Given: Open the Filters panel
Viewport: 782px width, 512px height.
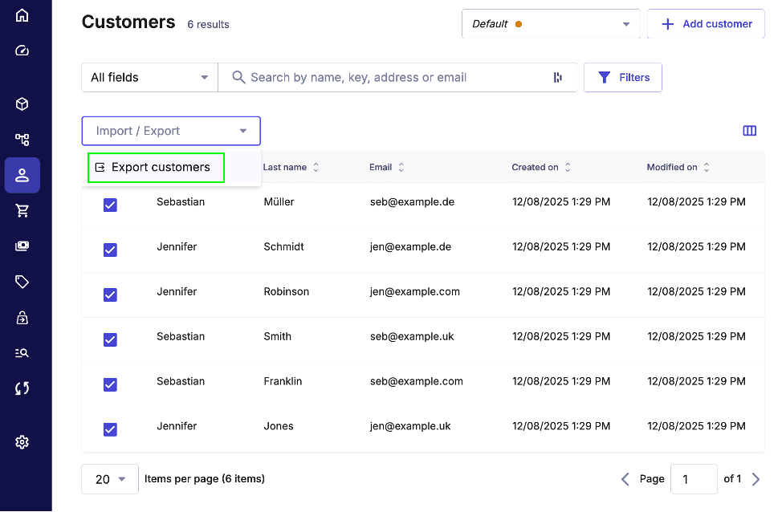Looking at the screenshot, I should pyautogui.click(x=622, y=77).
